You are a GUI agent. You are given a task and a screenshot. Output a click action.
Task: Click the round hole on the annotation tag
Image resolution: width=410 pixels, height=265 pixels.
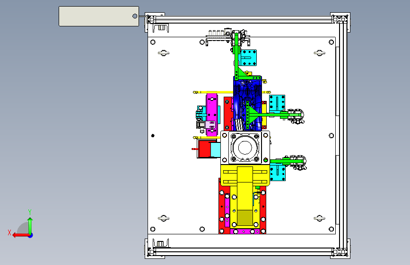click(135, 16)
